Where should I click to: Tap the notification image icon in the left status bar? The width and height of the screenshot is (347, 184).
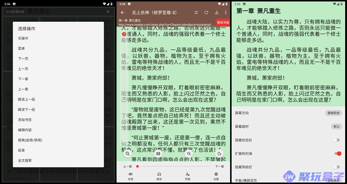click(14, 4)
